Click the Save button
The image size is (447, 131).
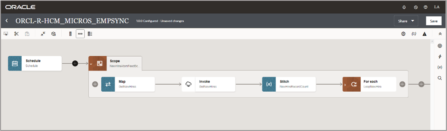434,21
